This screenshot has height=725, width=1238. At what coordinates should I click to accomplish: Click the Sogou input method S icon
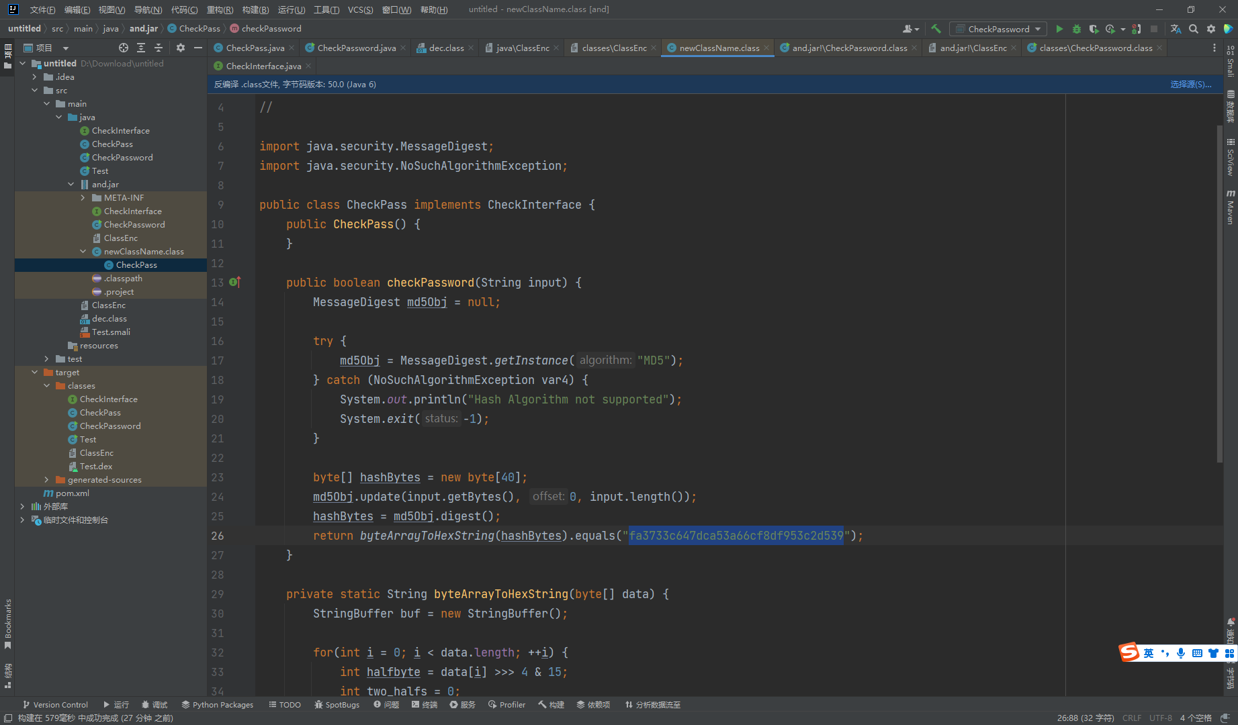[x=1129, y=652]
